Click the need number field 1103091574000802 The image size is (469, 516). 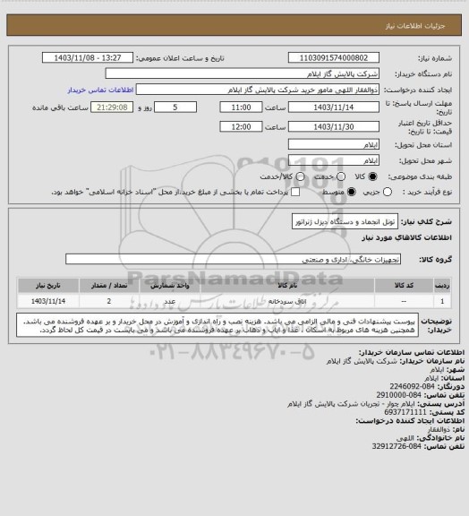tap(334, 57)
